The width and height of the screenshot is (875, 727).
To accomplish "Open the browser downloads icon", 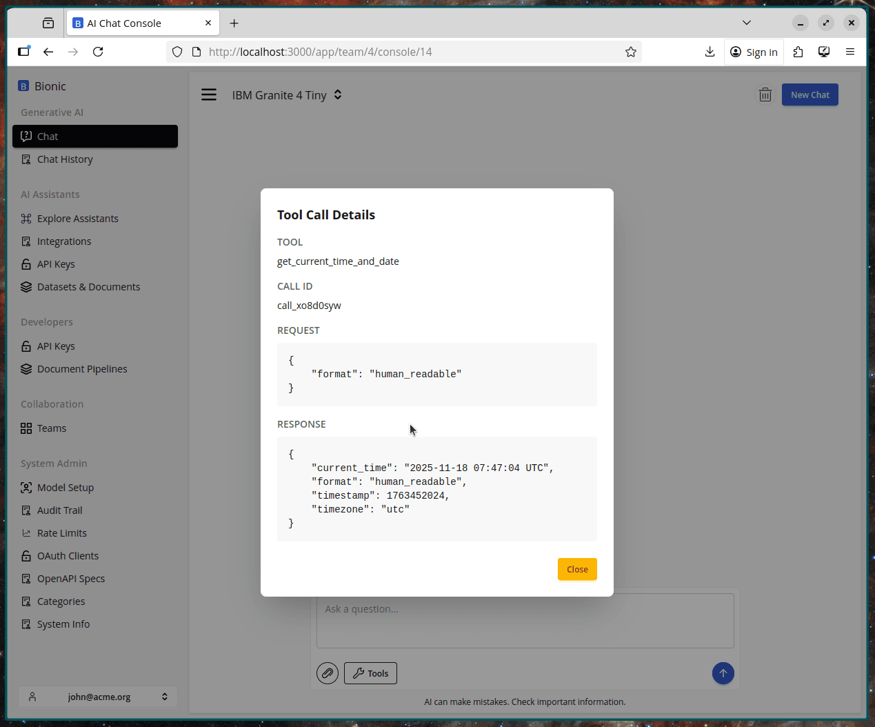I will point(710,52).
